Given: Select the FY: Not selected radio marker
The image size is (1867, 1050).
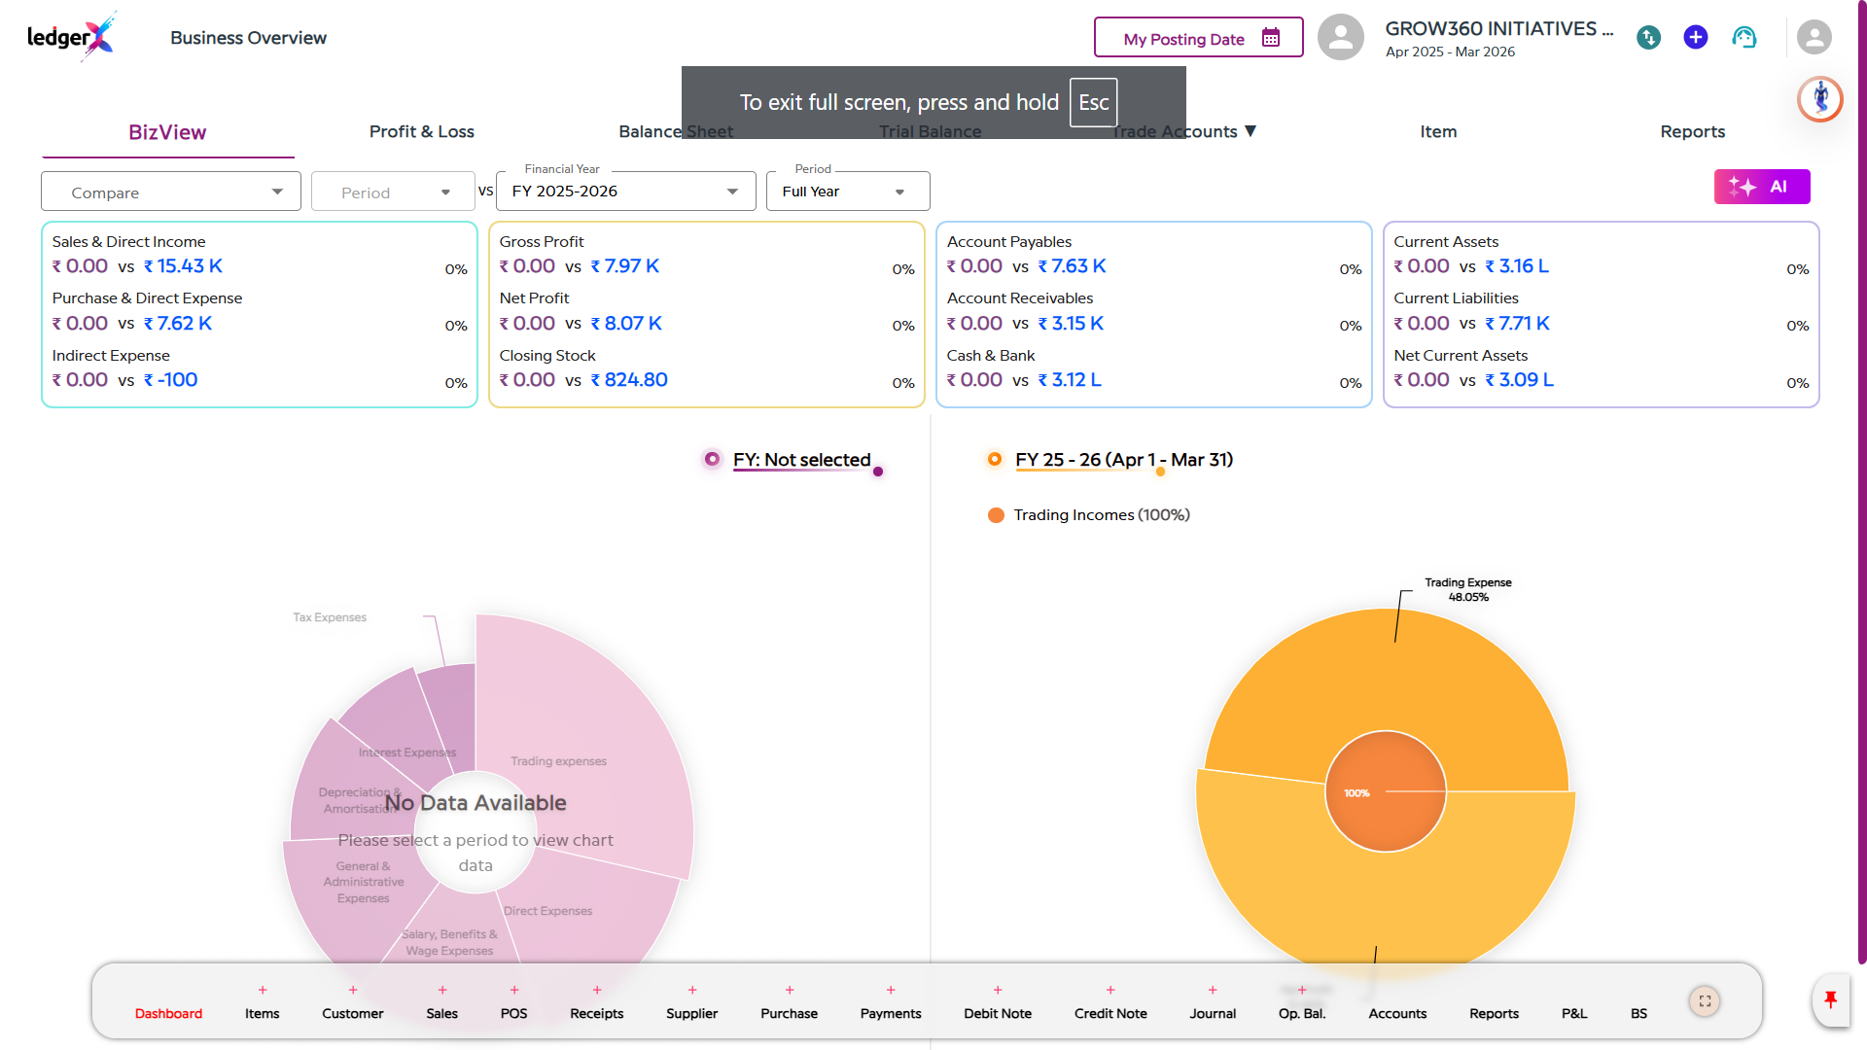Looking at the screenshot, I should (x=713, y=459).
